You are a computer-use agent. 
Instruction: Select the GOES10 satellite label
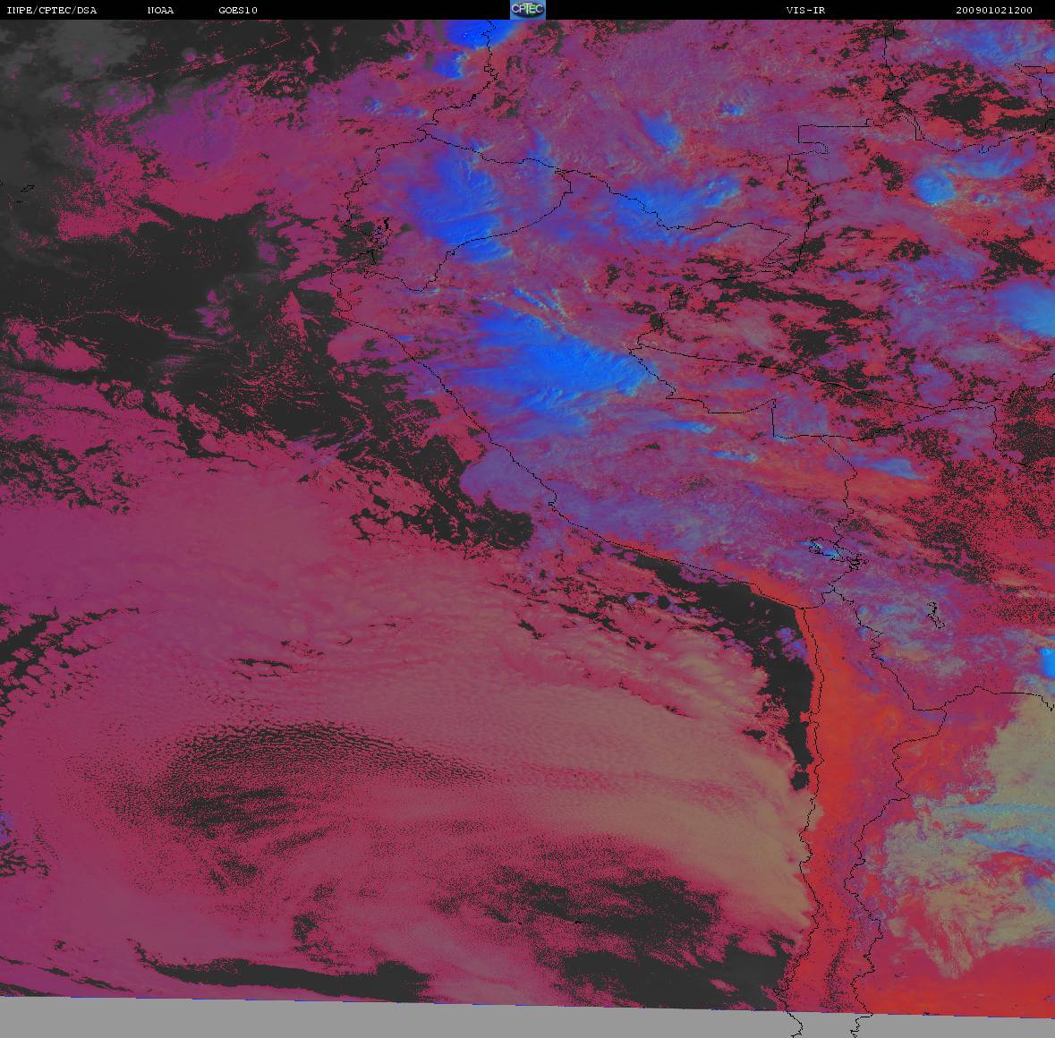click(x=238, y=10)
